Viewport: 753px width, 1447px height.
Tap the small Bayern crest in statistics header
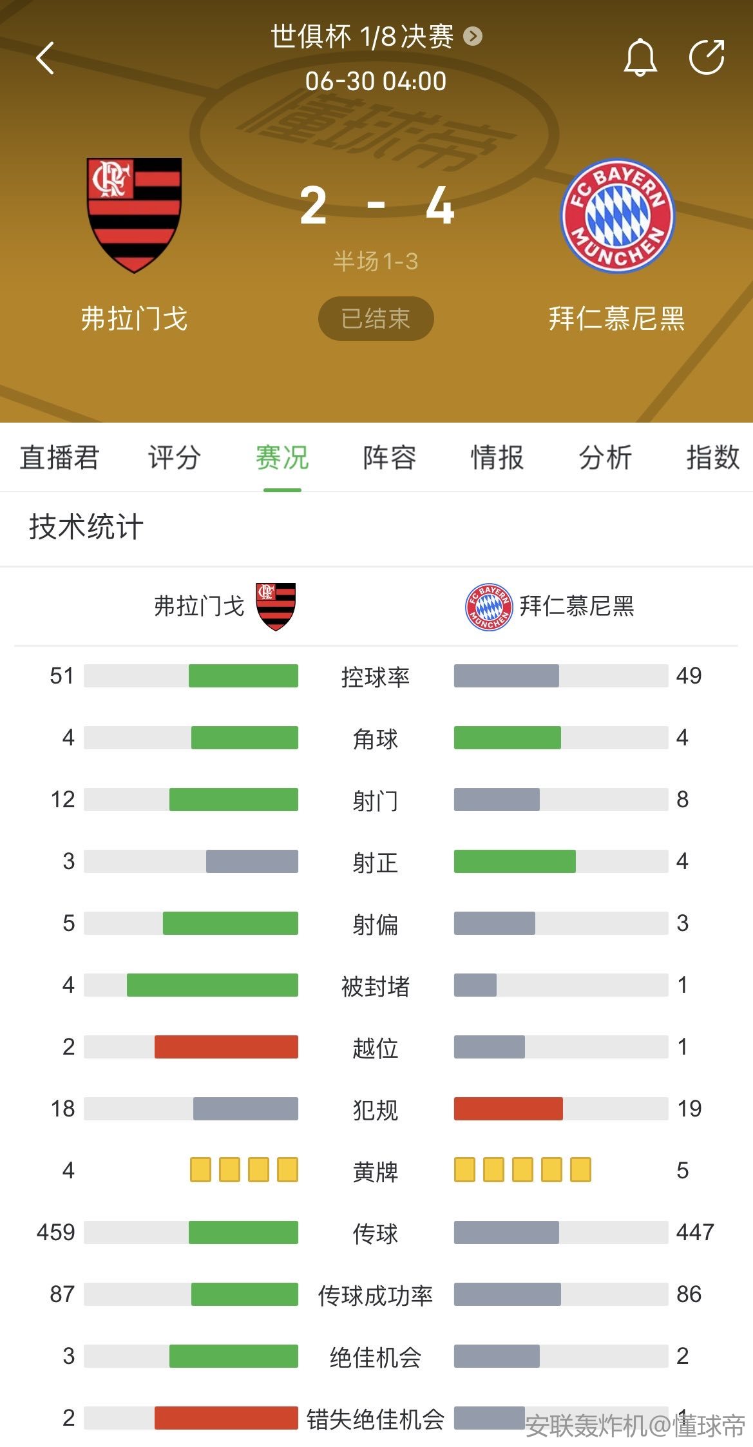(489, 607)
